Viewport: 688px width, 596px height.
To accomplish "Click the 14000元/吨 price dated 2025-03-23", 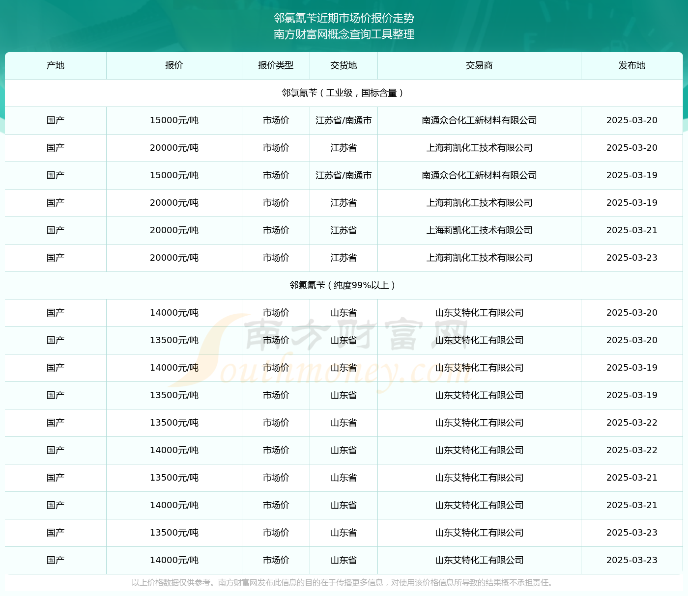I will point(174,560).
